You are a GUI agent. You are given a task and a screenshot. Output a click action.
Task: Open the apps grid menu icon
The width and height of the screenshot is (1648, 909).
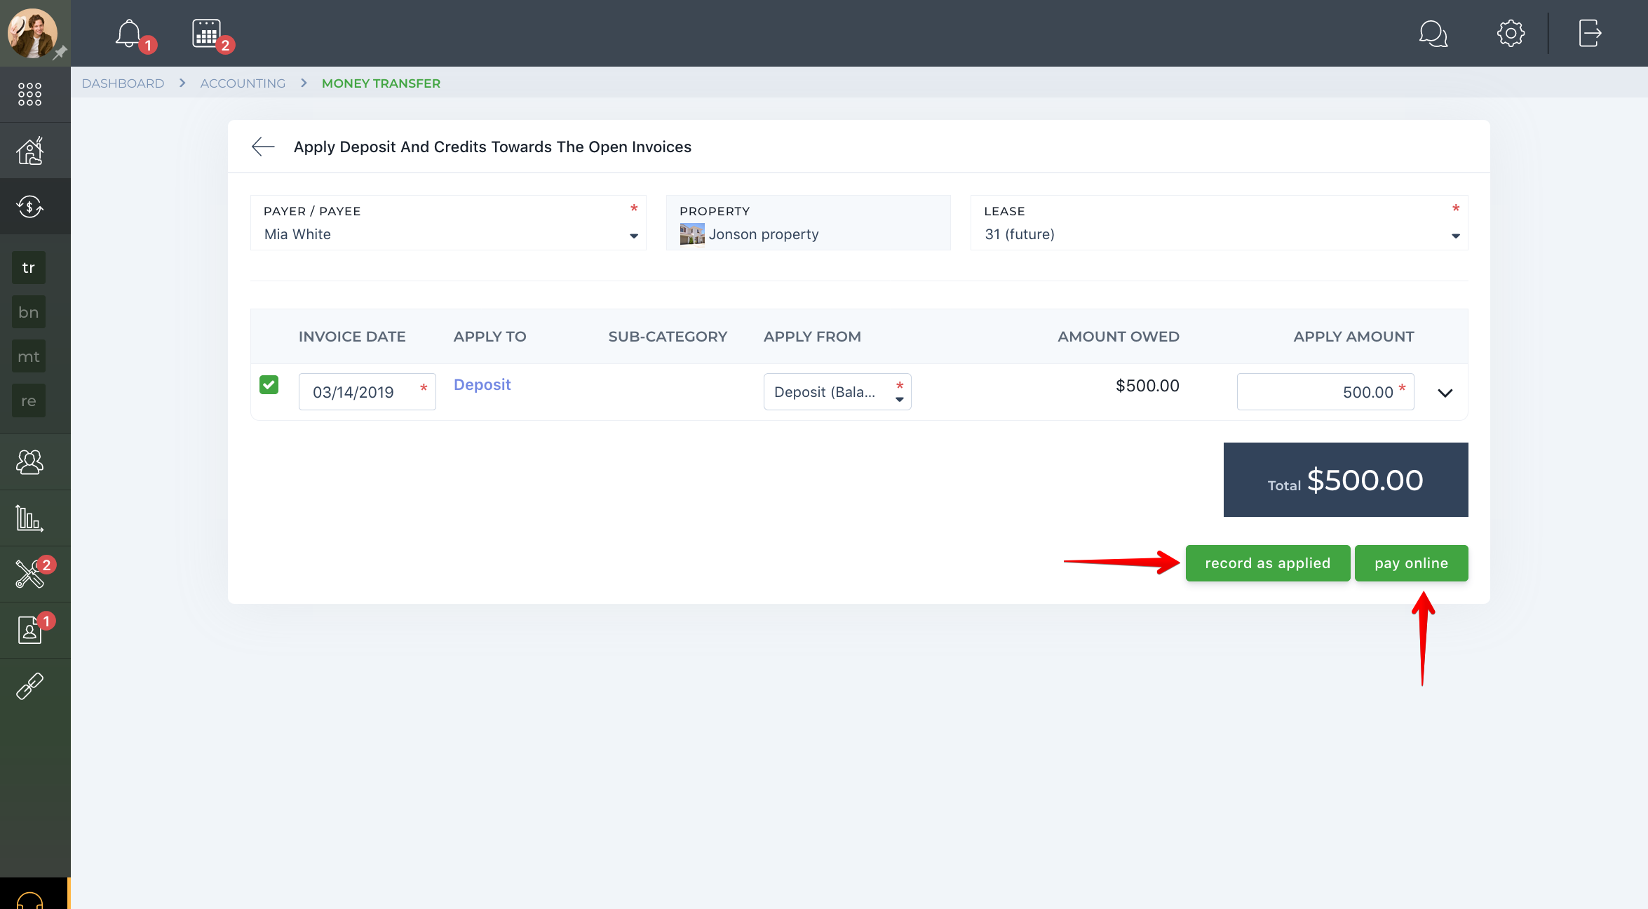[x=29, y=94]
